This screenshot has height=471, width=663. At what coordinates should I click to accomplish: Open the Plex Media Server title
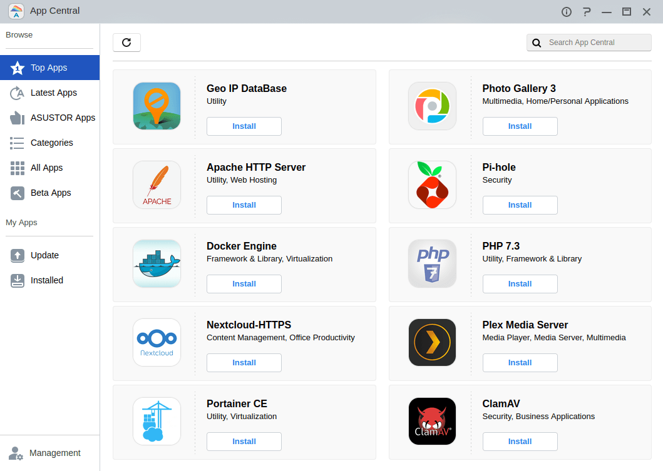pos(525,325)
